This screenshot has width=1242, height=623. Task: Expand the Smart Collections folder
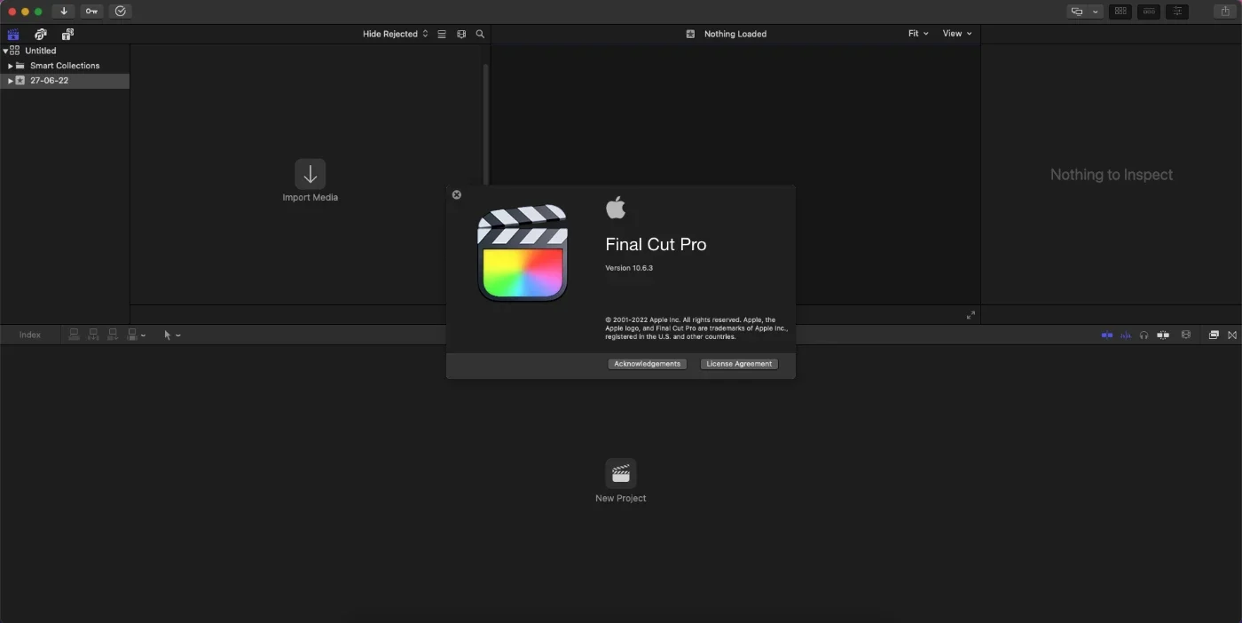[11, 66]
